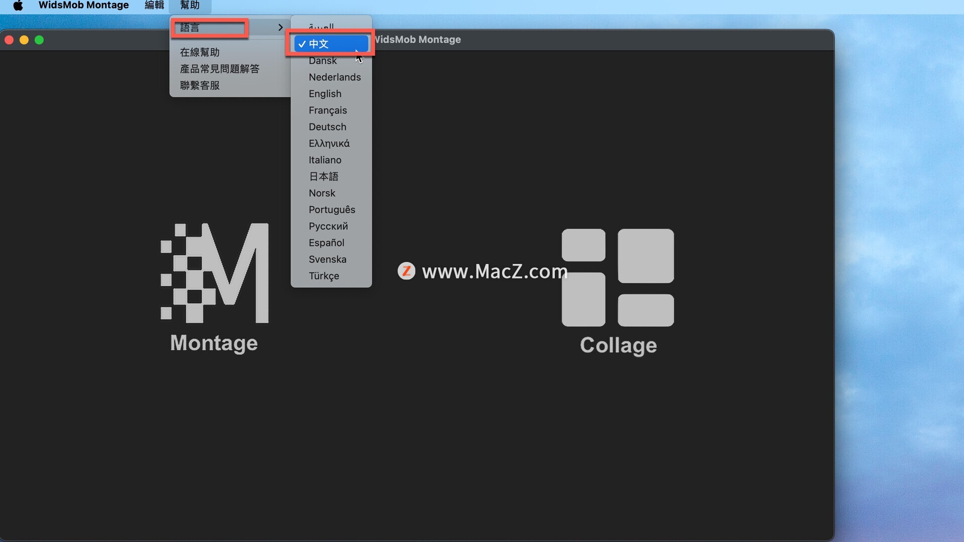Viewport: 964px width, 542px height.
Task: Select 聯繫客服 menu entry
Action: point(200,85)
